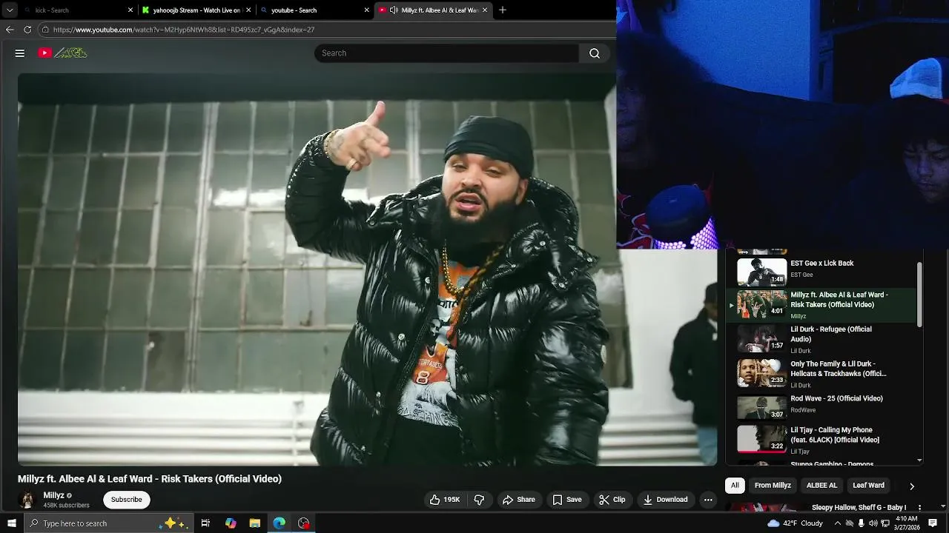View site information icon in address bar
Image resolution: width=949 pixels, height=533 pixels.
point(45,30)
